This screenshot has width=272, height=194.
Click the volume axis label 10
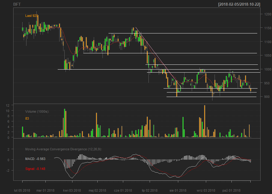(x=8, y=111)
